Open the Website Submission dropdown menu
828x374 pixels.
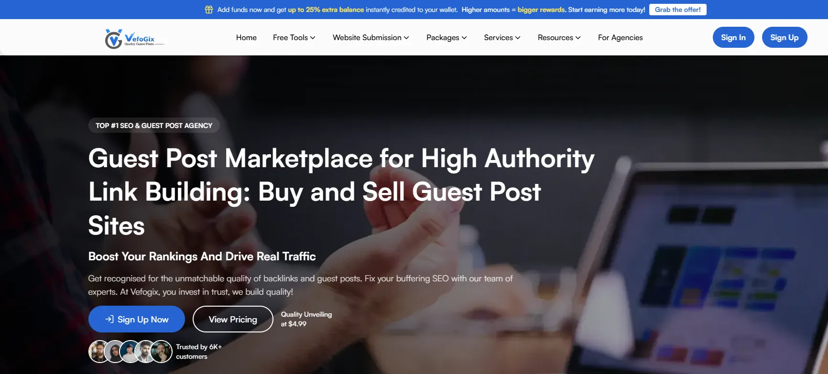[370, 38]
